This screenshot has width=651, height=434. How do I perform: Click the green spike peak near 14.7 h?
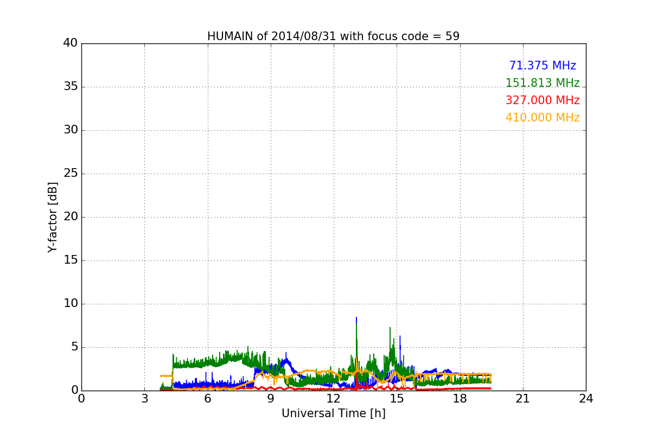point(390,328)
